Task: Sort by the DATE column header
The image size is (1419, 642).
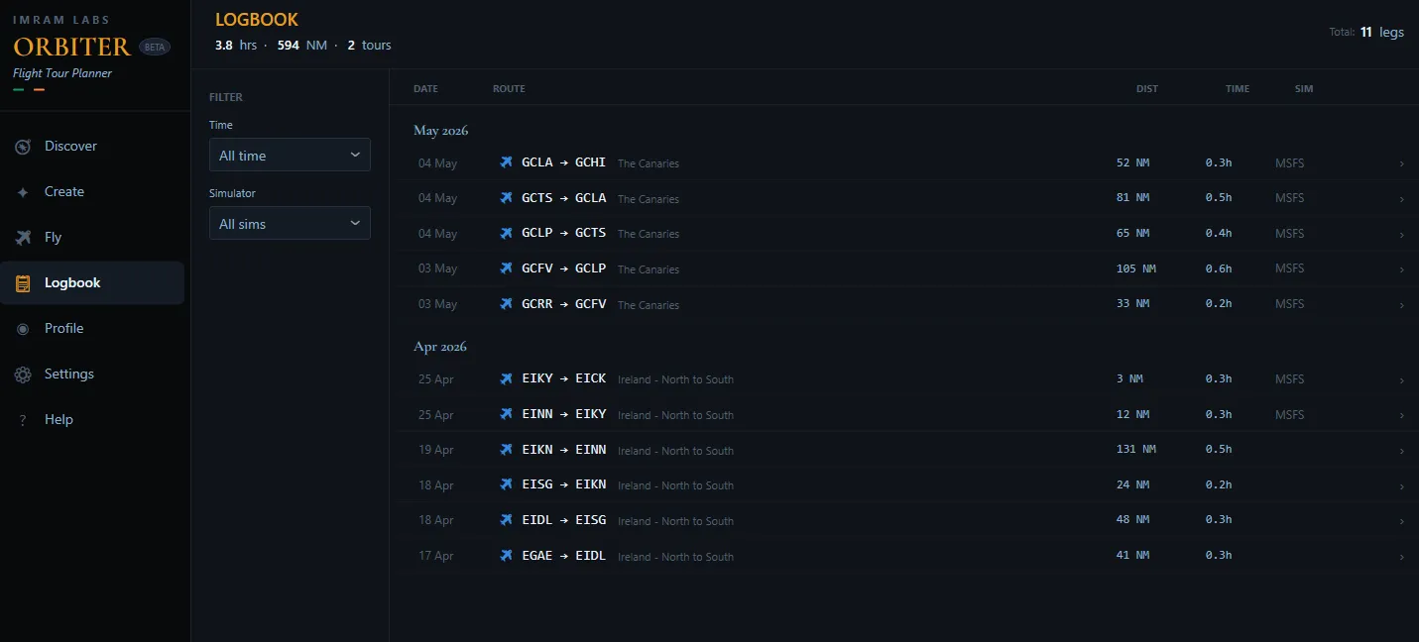Action: tap(425, 89)
